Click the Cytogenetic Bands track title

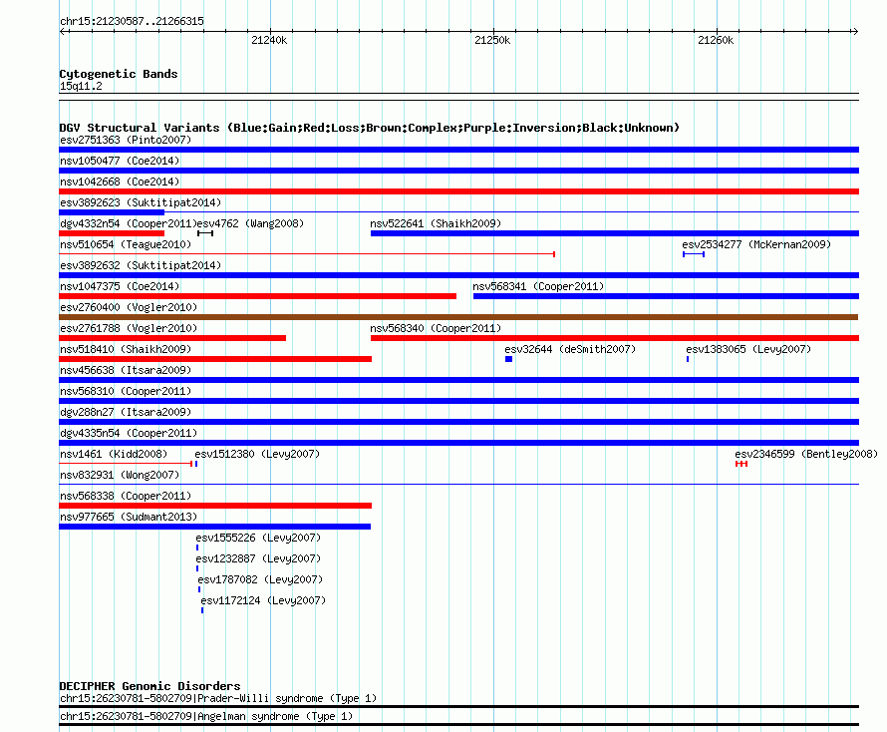click(119, 74)
